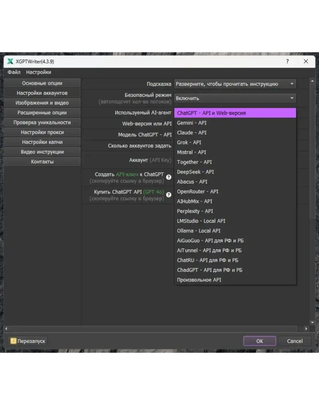Click vertical scrollbar up arrow

[x=312, y=81]
